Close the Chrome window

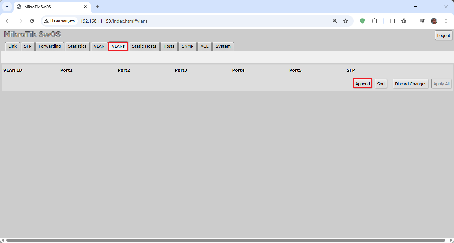point(446,7)
